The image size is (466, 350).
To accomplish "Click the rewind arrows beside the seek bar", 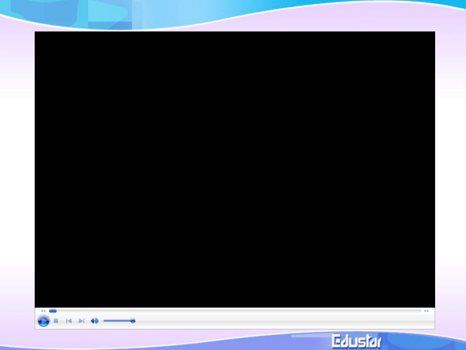I will click(43, 311).
